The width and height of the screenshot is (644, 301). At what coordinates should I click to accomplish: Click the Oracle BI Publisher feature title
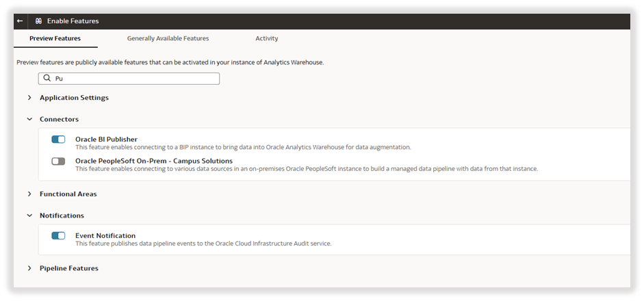106,140
